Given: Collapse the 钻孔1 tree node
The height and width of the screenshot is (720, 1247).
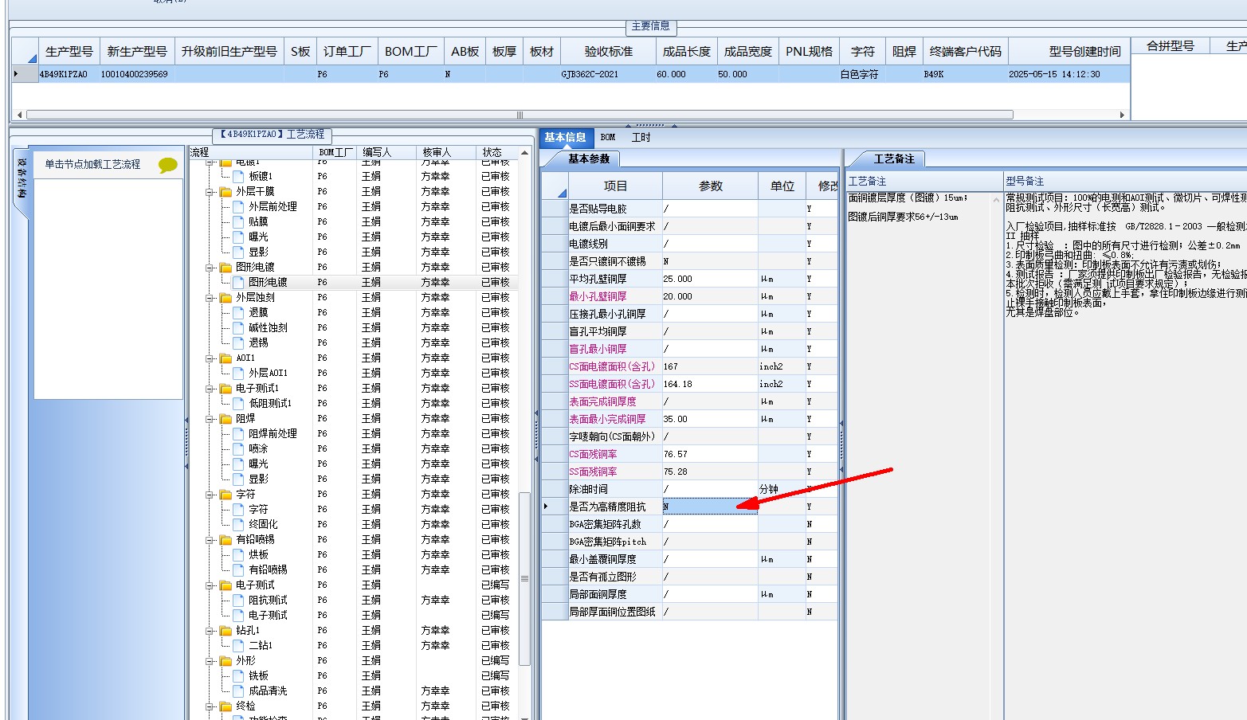Looking at the screenshot, I should [210, 631].
